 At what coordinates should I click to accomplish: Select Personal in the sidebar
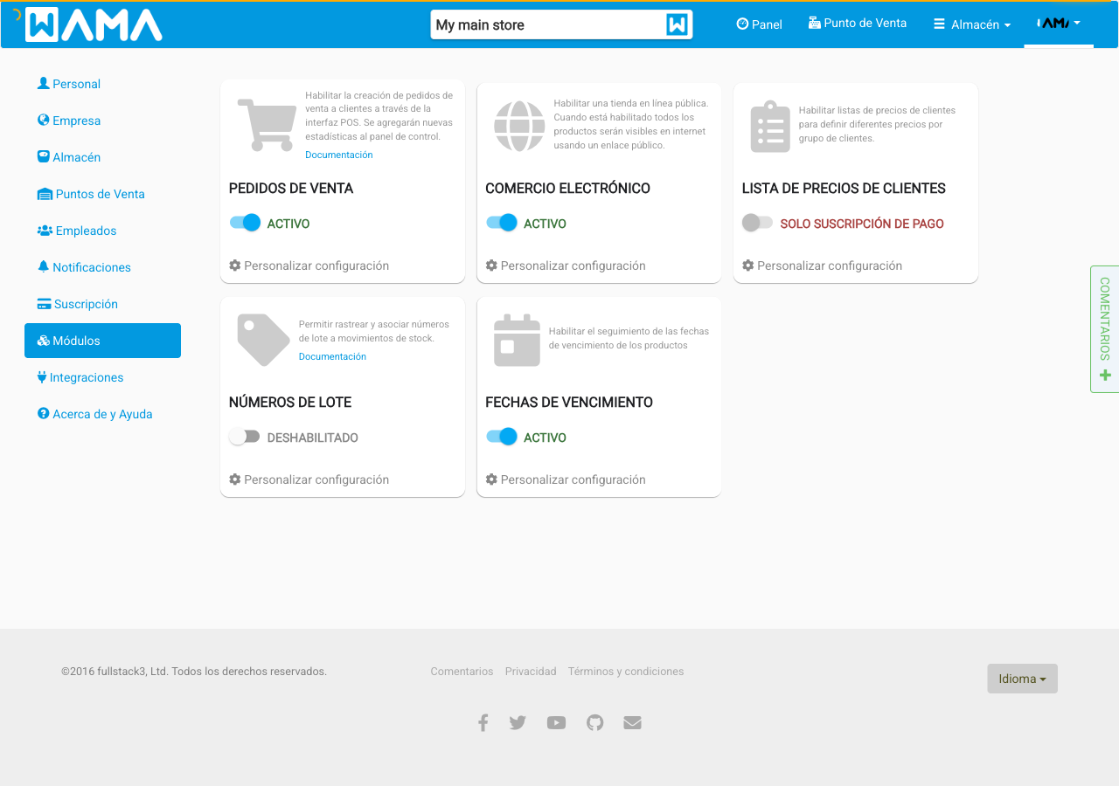[102, 84]
